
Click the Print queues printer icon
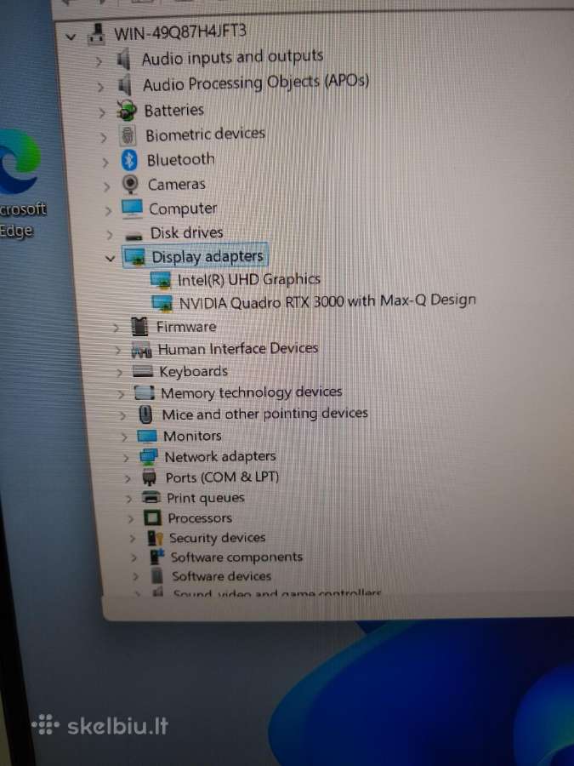[151, 497]
